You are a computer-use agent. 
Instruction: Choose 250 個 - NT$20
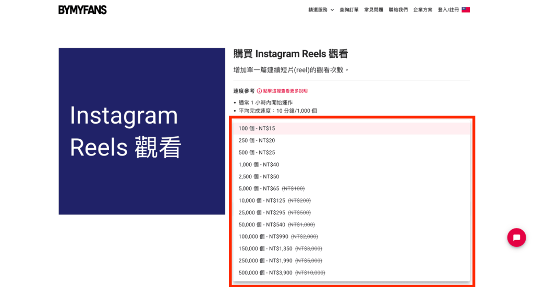(x=351, y=140)
